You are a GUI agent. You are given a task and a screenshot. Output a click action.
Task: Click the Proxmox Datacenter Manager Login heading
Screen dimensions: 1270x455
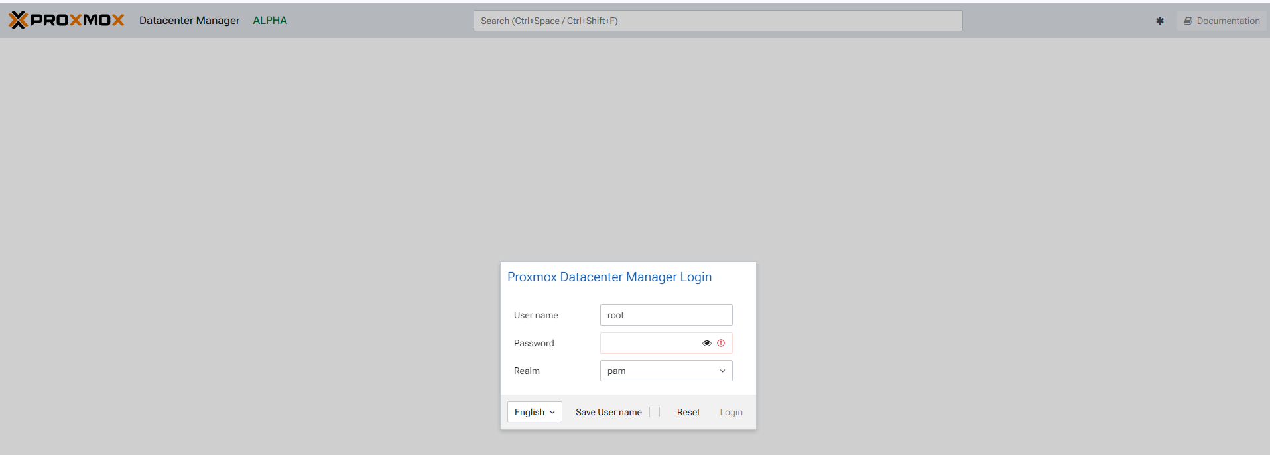click(609, 277)
